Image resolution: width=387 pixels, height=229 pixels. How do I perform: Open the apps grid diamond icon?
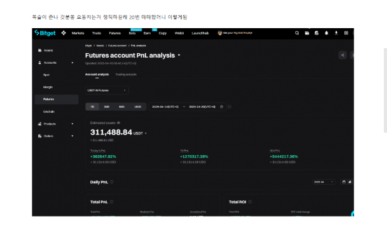[64, 33]
